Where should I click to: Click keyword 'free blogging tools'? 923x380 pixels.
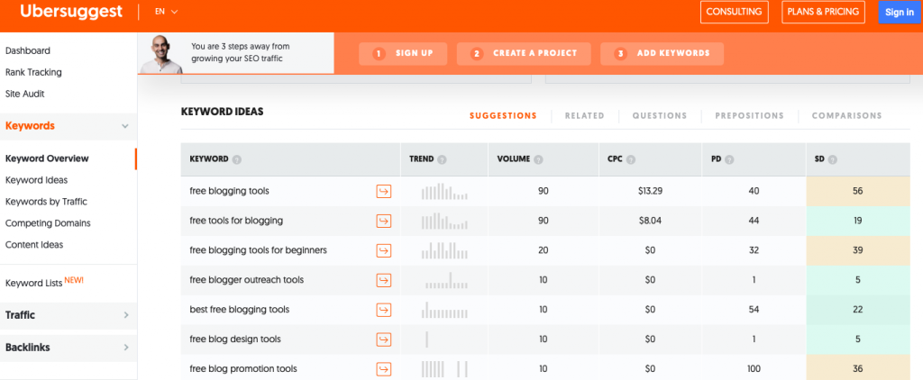230,191
